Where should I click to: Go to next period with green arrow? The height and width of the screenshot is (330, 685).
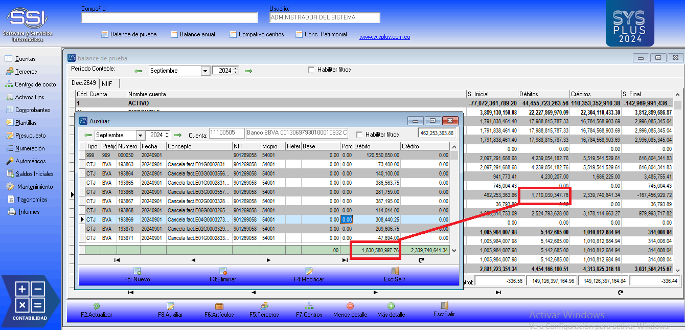tap(248, 71)
